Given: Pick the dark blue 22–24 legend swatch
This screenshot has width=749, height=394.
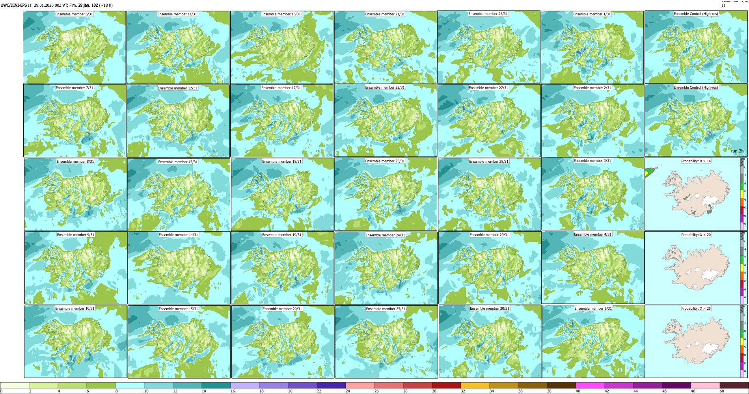Looking at the screenshot, I should tap(331, 386).
